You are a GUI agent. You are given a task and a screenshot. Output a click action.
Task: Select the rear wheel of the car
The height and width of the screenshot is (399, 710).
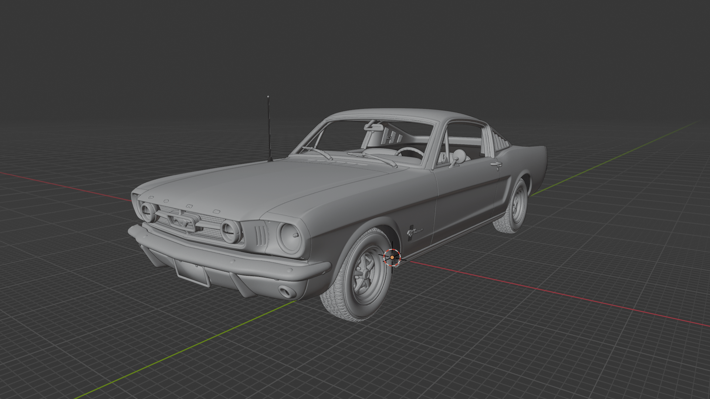tap(513, 206)
